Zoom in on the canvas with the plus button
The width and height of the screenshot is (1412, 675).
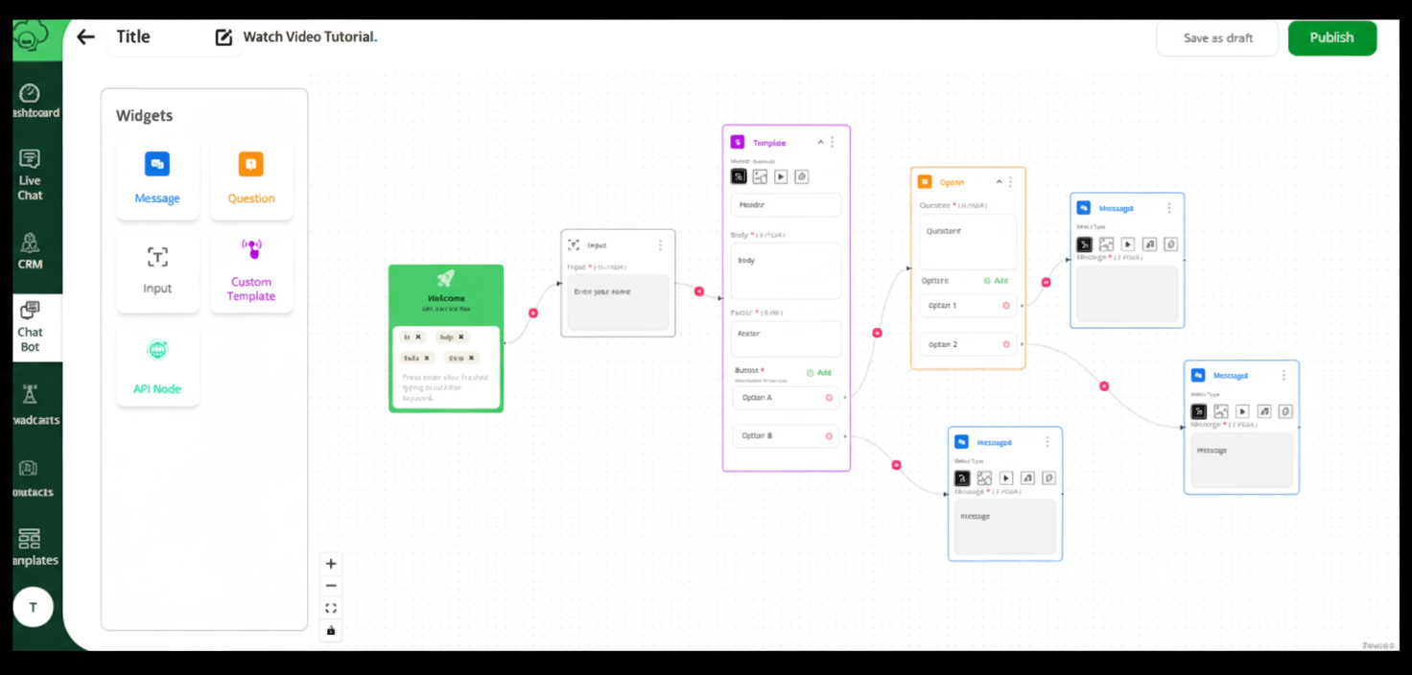[x=331, y=564]
